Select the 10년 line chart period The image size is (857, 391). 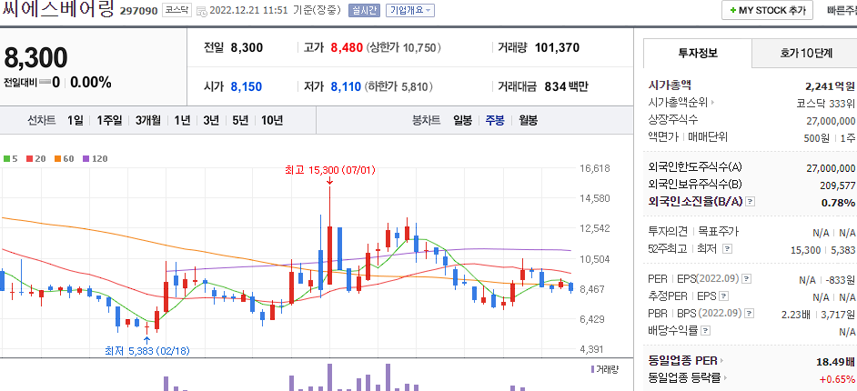272,121
